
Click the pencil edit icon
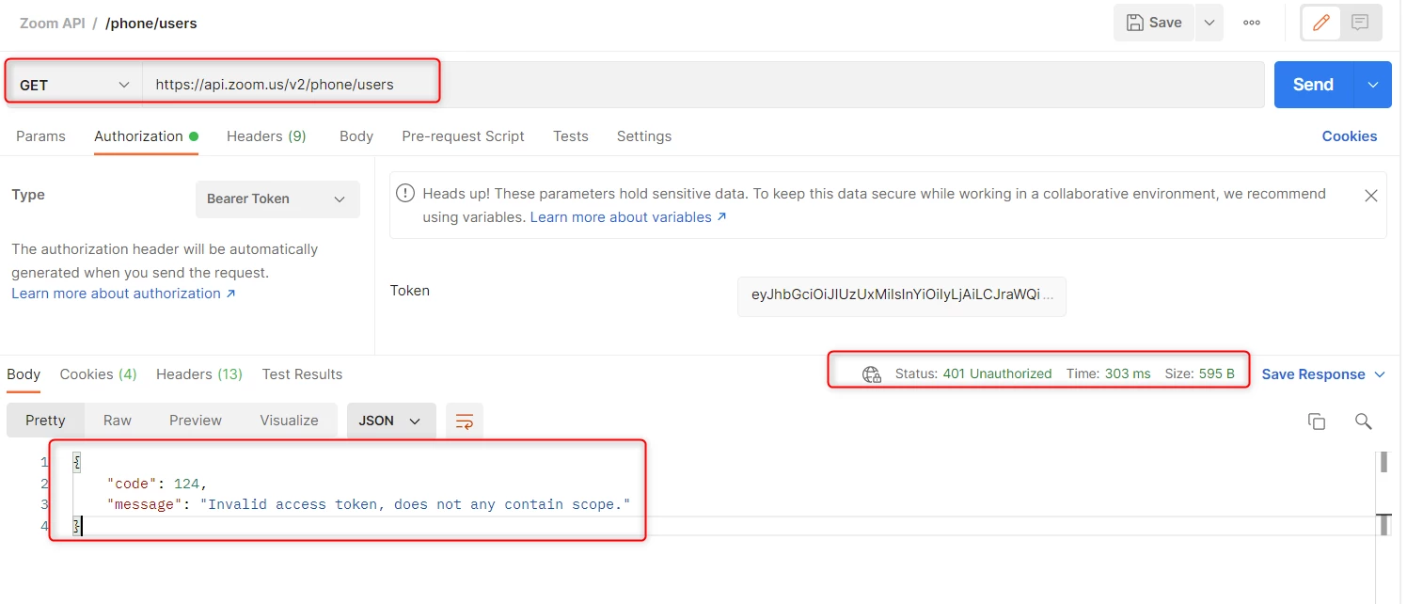(1320, 23)
